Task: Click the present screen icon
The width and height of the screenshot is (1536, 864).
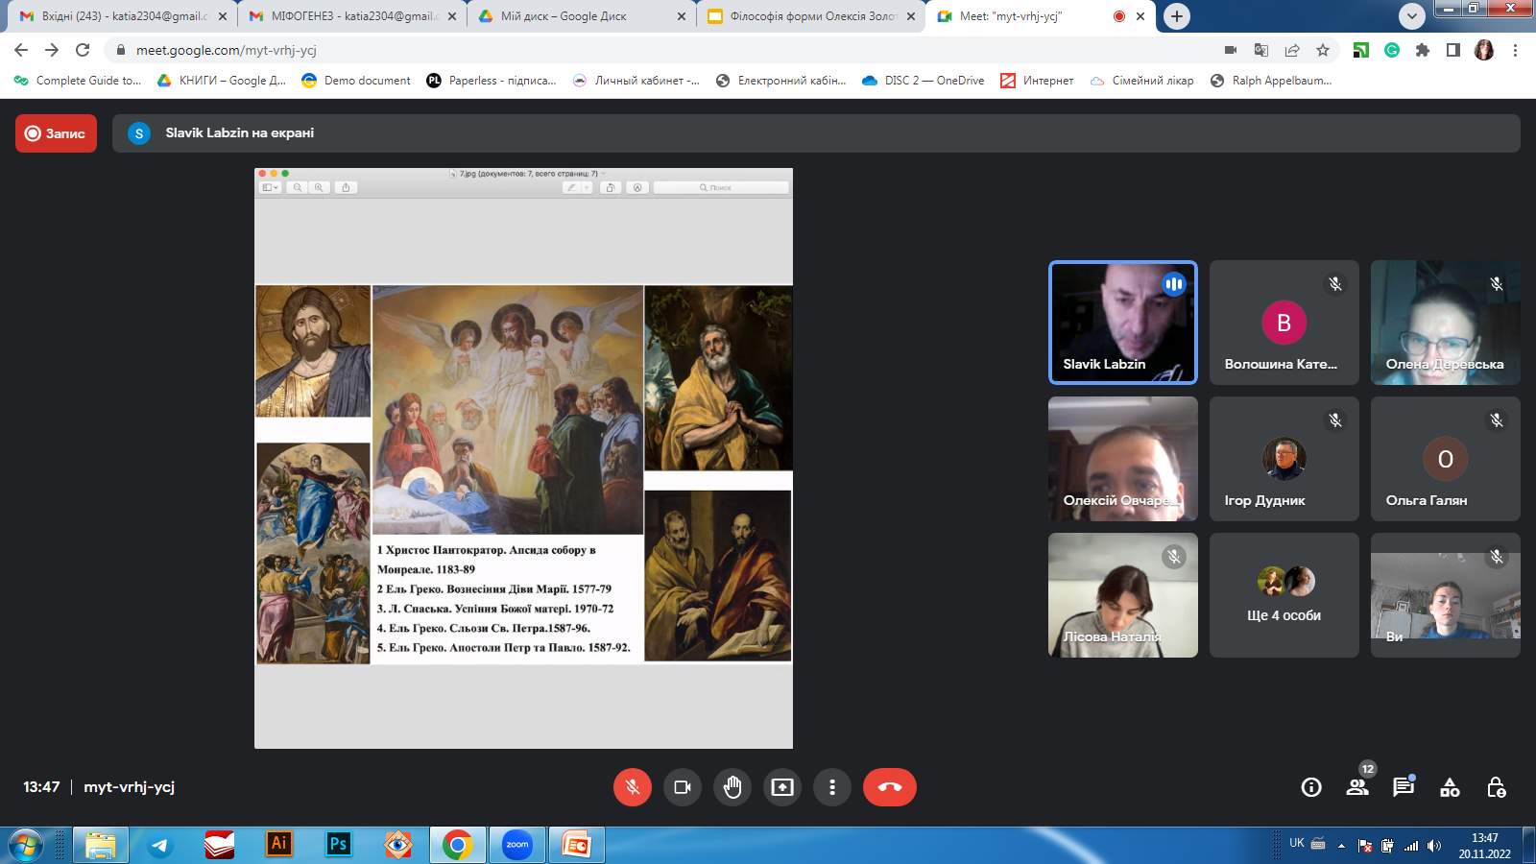Action: point(782,787)
